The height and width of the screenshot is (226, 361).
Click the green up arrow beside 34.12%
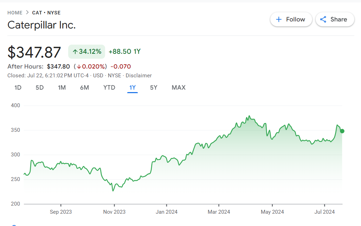click(x=75, y=52)
